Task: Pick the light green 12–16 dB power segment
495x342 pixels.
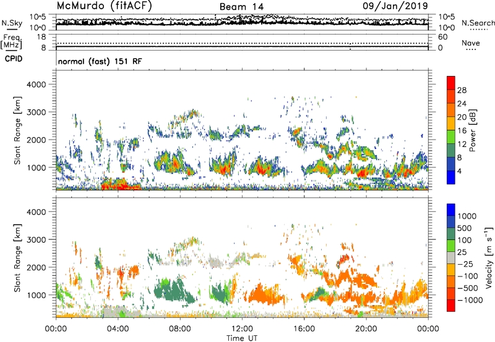Action: 451,137
